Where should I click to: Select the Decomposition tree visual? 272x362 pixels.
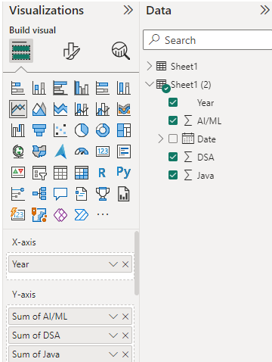coord(39,194)
